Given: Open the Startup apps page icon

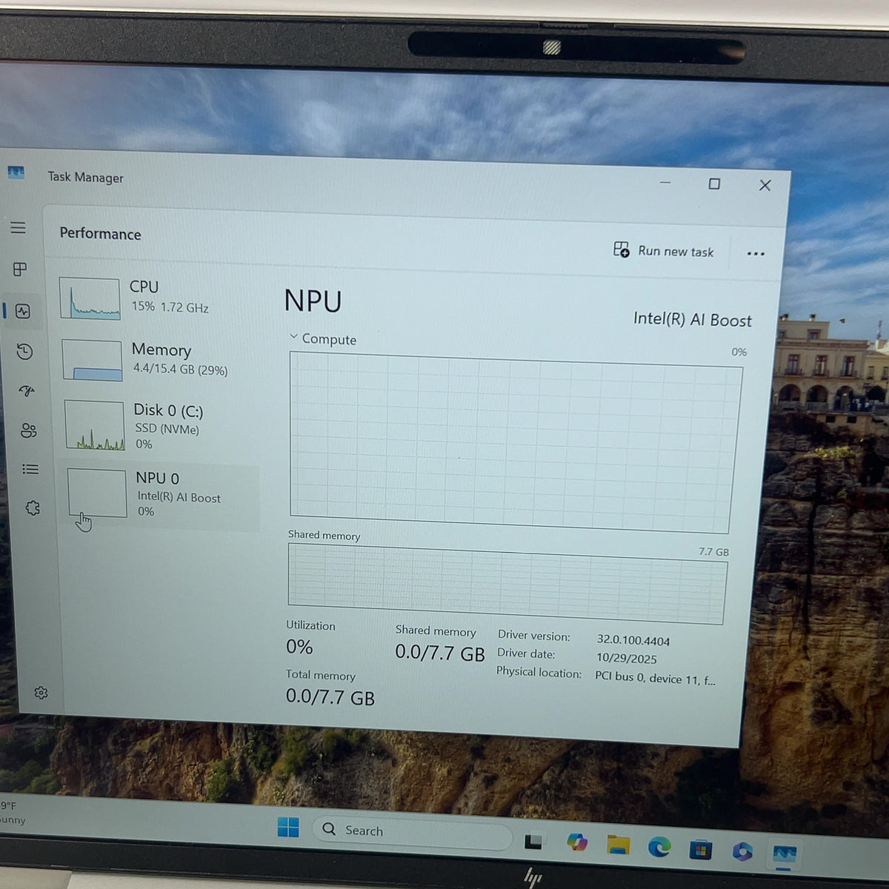Looking at the screenshot, I should click(x=27, y=391).
